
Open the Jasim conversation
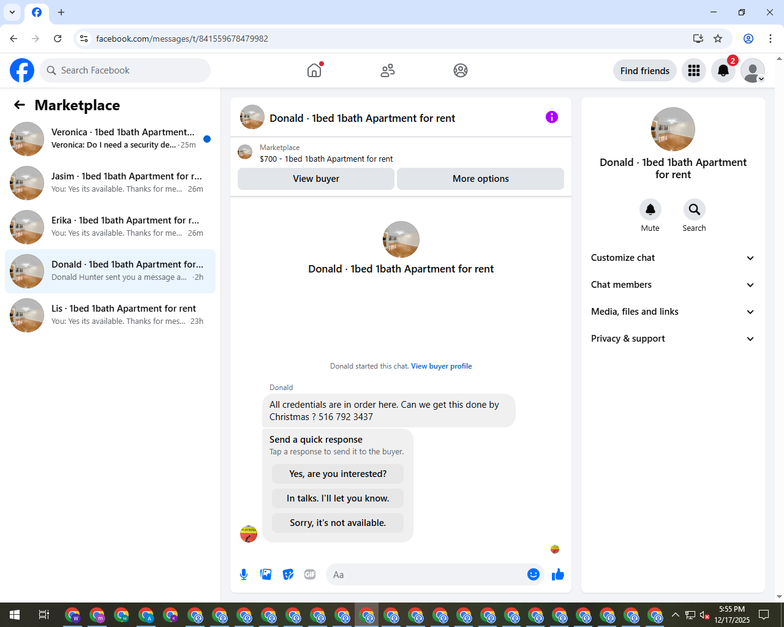(x=110, y=183)
